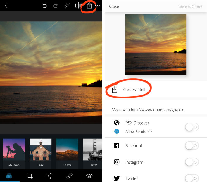Select the spot healing bandage tool
207x182 pixels.
pos(70,176)
